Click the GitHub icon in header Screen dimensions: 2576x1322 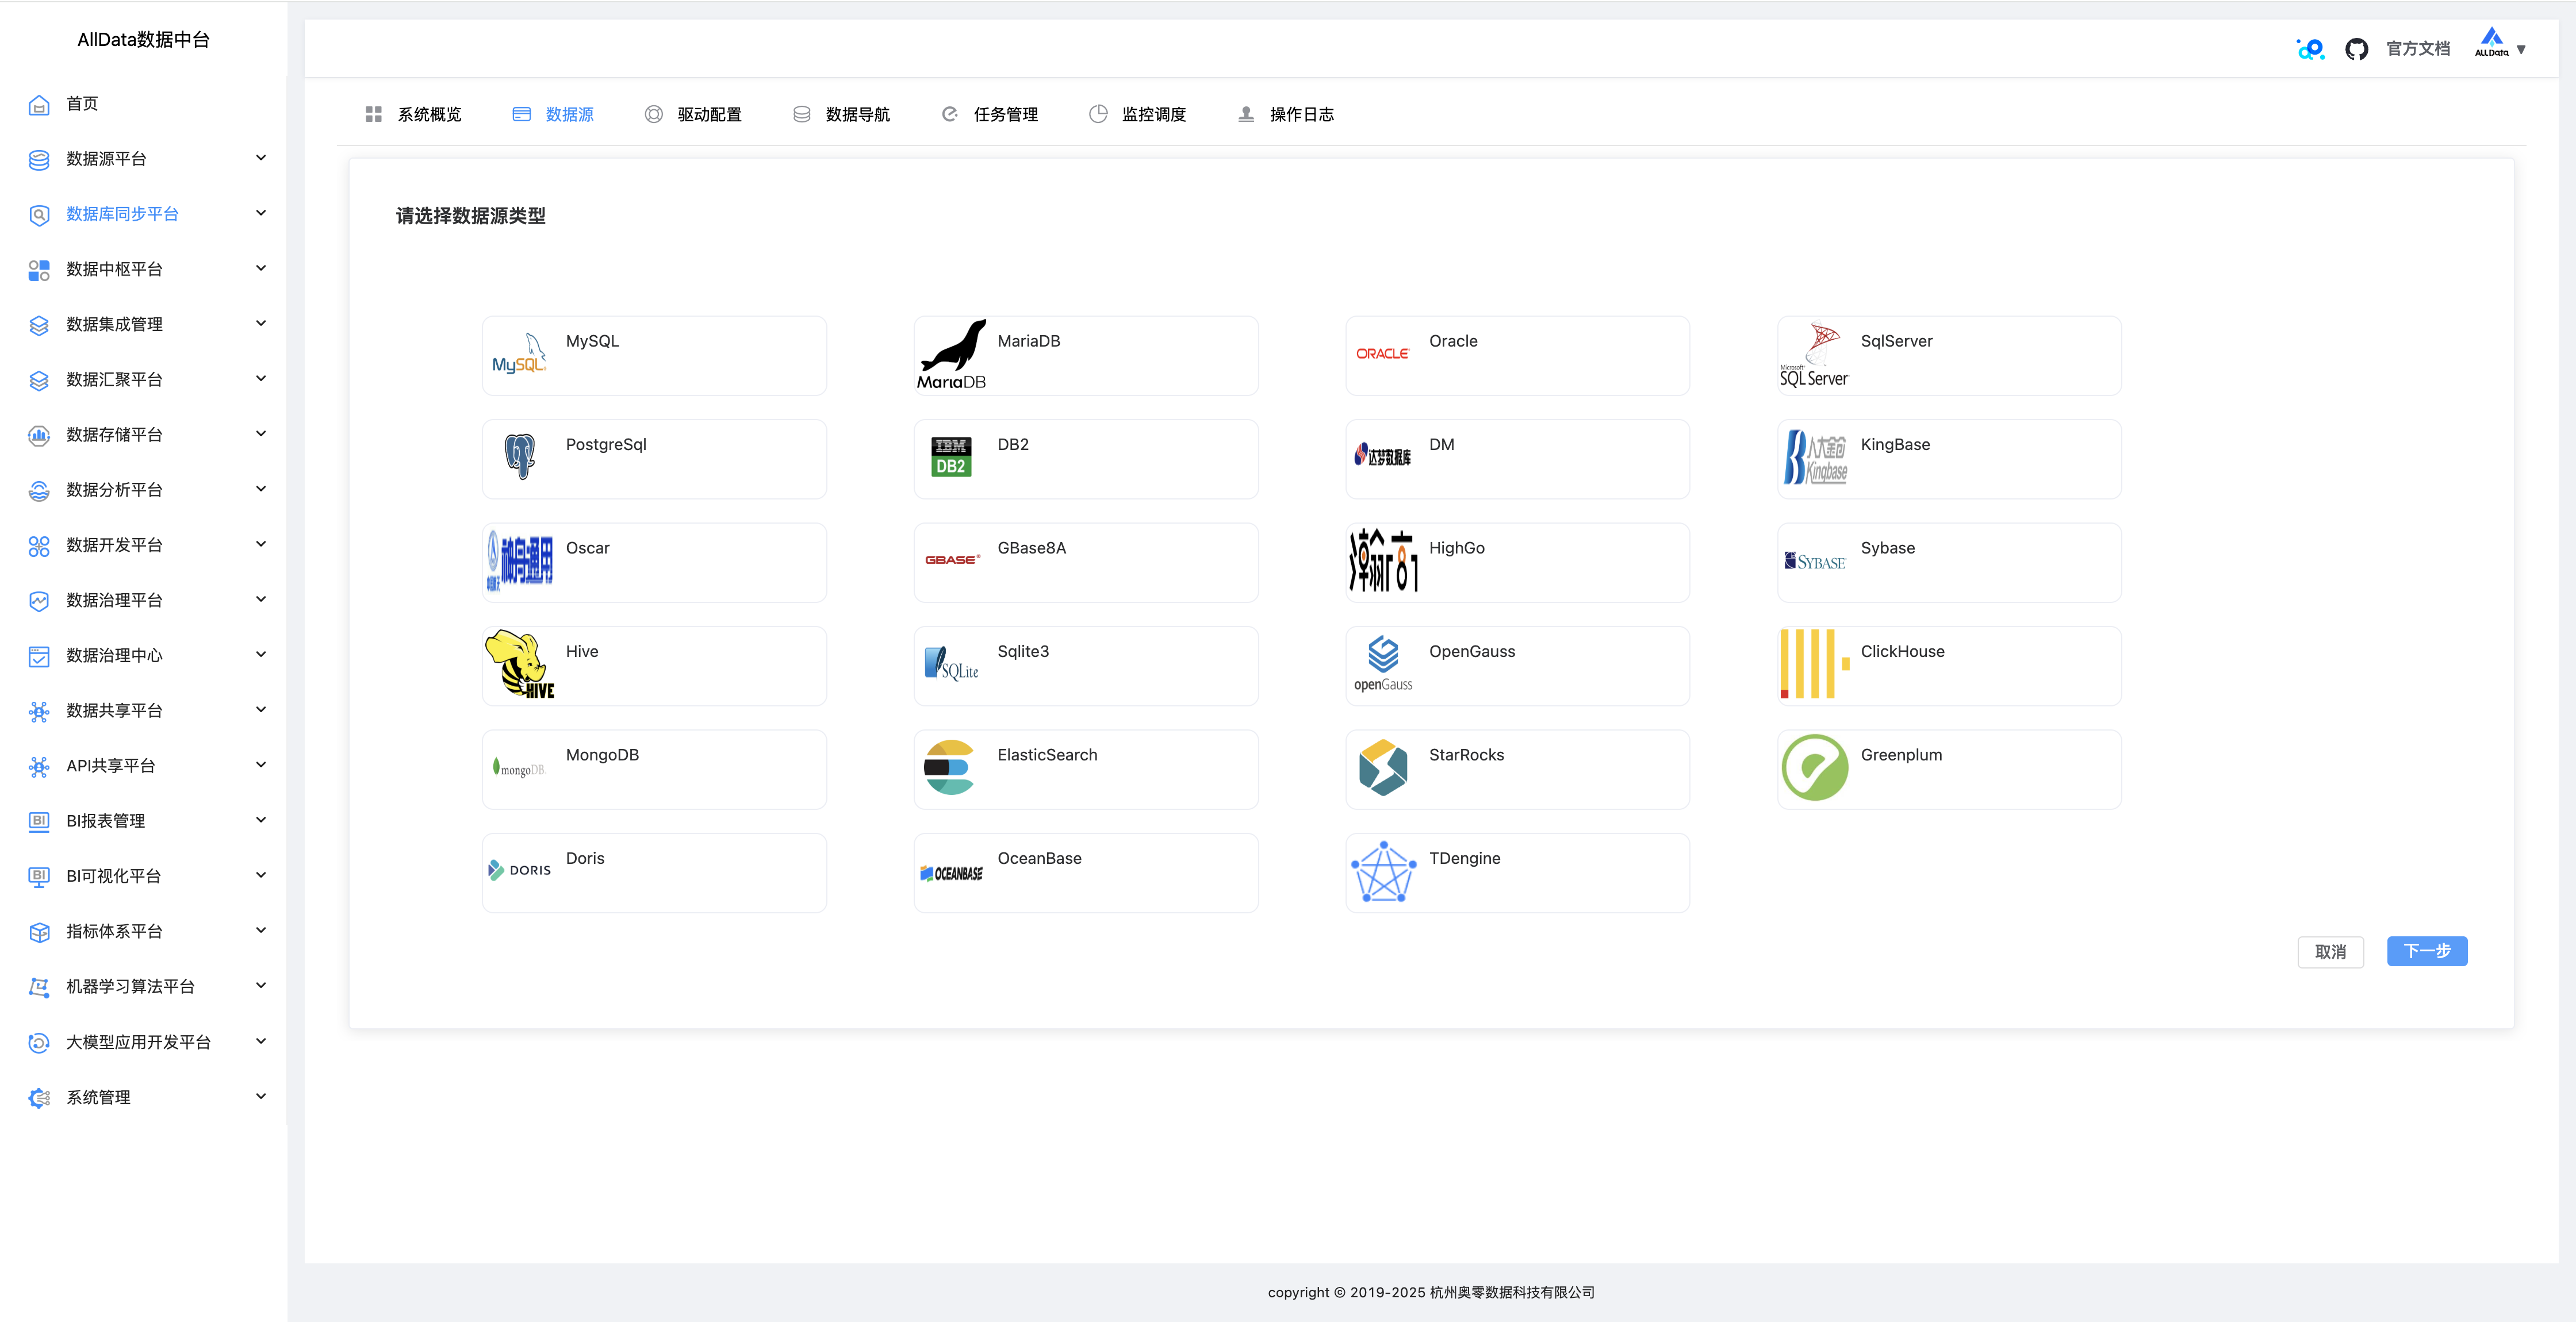point(2356,49)
